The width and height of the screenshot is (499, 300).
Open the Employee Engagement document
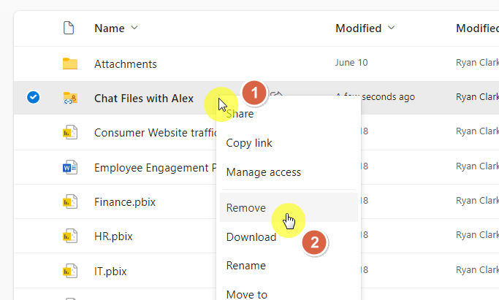[x=156, y=167]
